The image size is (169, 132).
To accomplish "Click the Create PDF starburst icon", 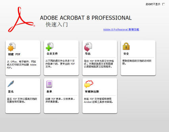I will (x=11, y=47).
